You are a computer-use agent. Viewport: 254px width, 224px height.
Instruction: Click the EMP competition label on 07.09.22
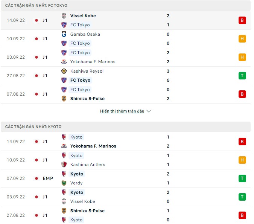[x=47, y=178]
